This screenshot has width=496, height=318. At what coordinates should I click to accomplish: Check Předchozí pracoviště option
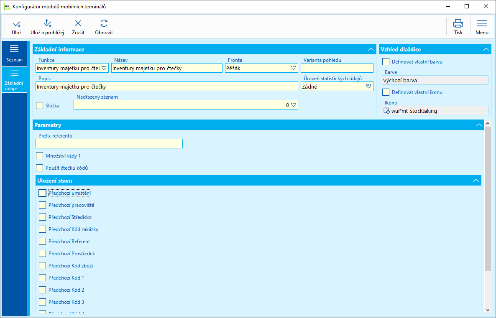[x=42, y=205]
